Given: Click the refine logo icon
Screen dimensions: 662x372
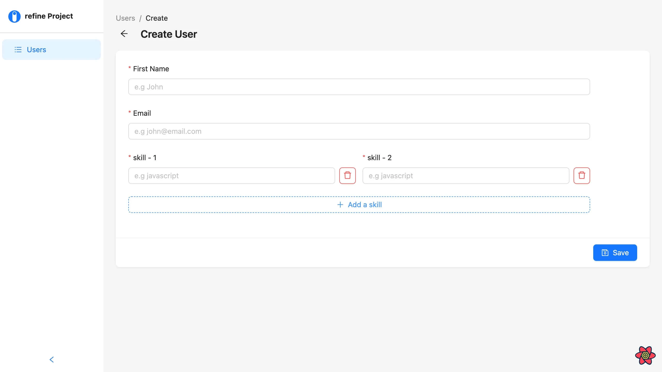Looking at the screenshot, I should coord(14,16).
